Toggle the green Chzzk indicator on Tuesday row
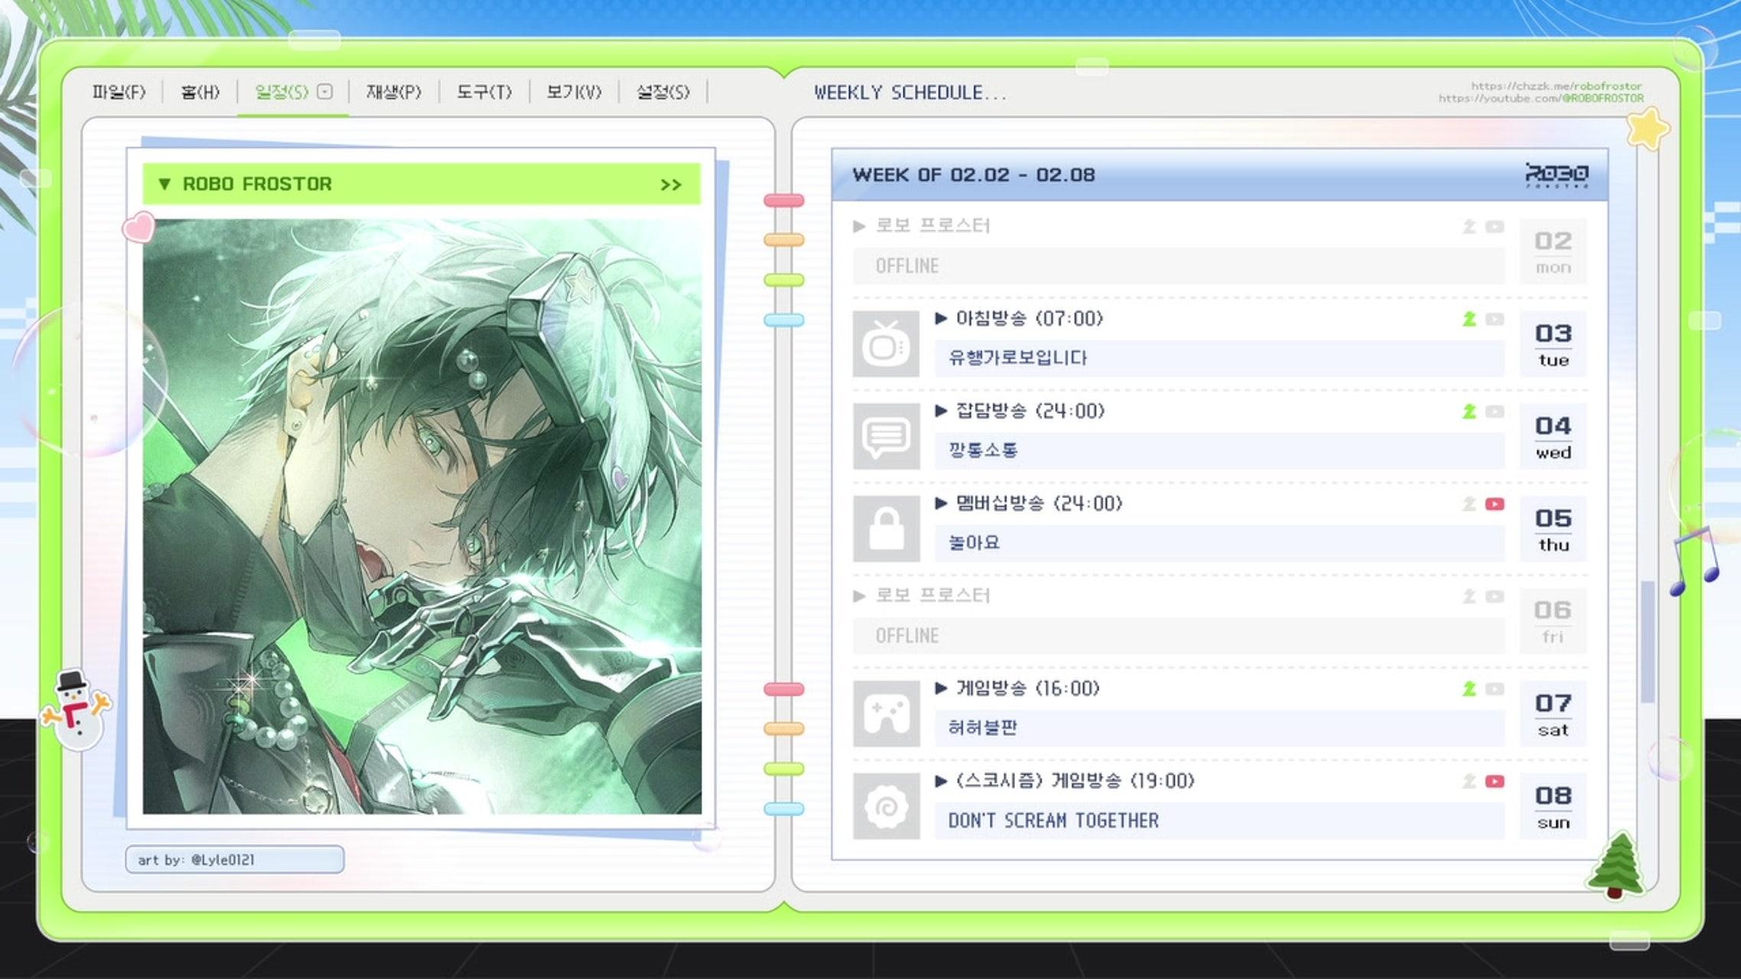 1469,319
